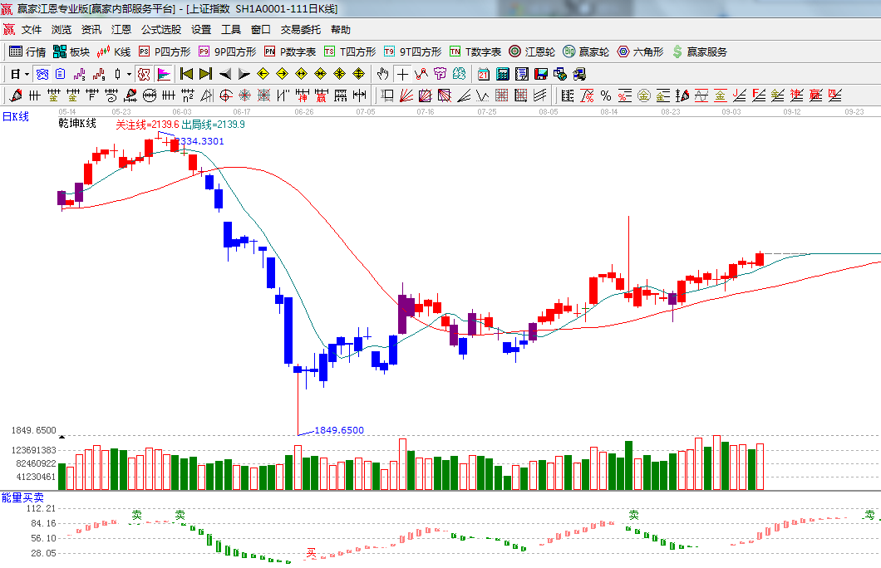Open the calculator icon in toolbar
Viewport: 881px width, 568px height.
click(502, 74)
